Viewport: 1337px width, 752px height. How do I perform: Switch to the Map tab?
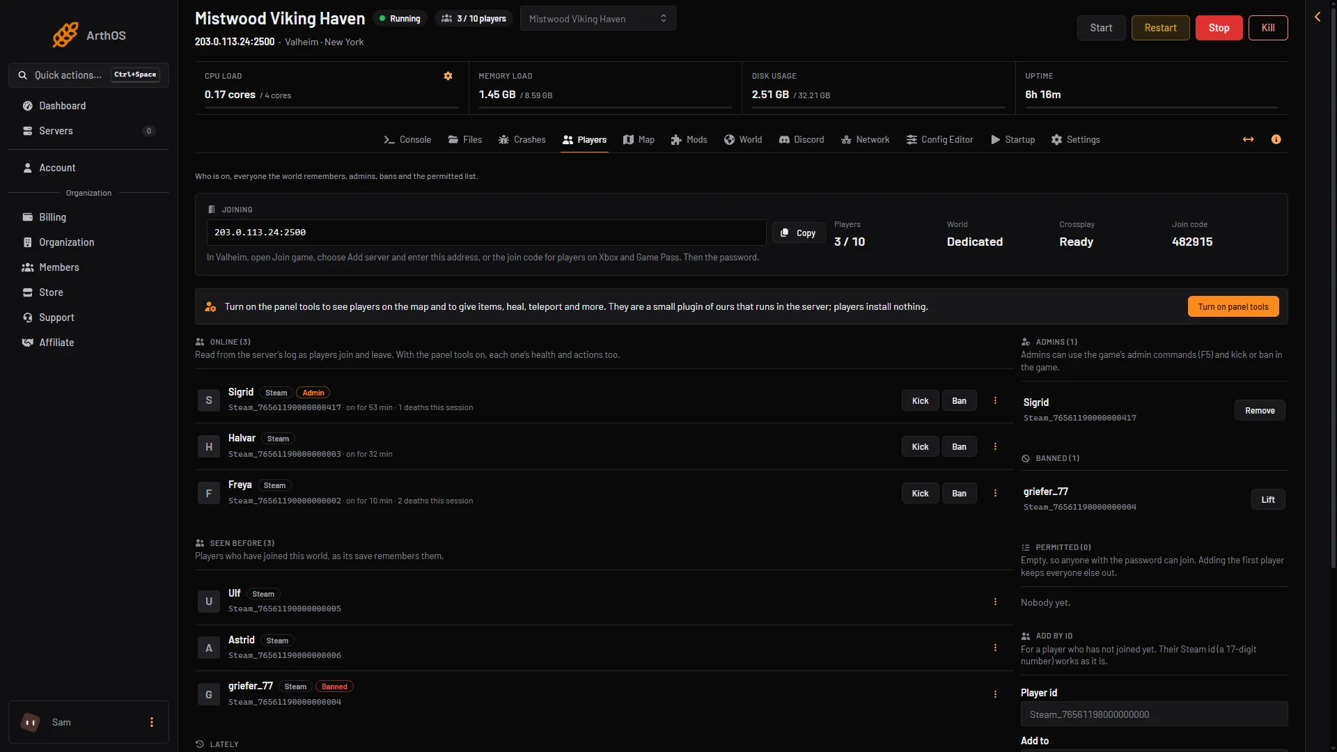click(x=639, y=140)
